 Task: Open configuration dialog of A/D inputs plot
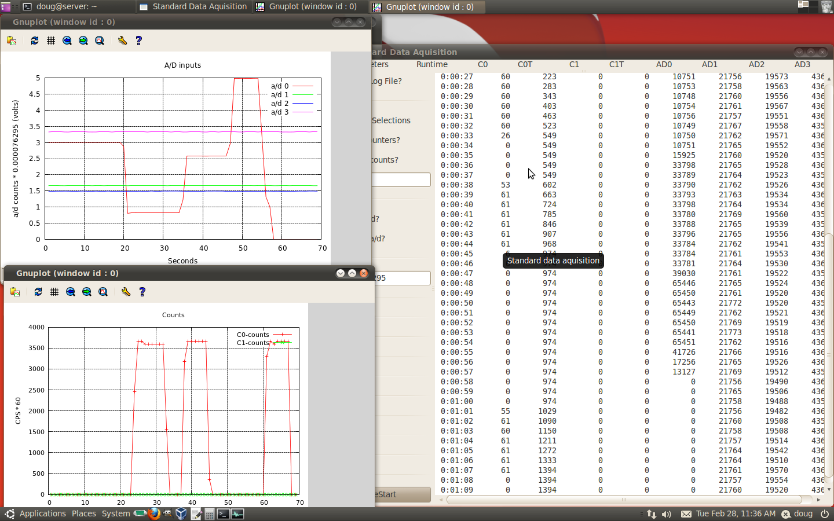tap(122, 41)
